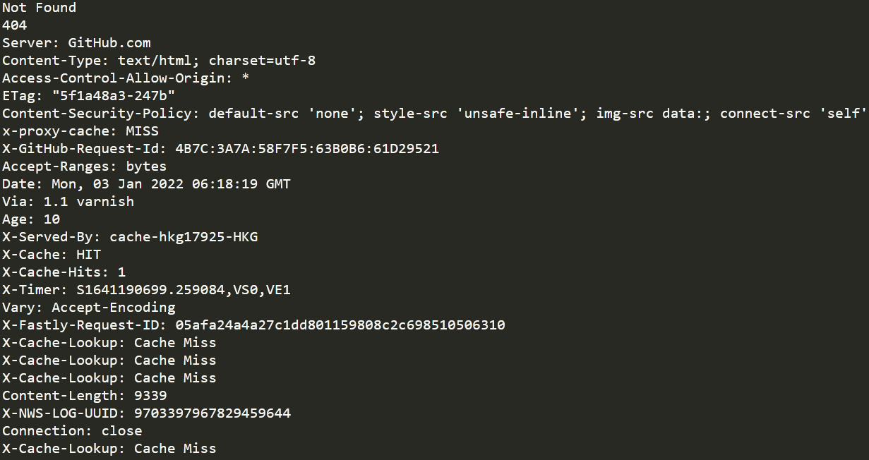Image resolution: width=869 pixels, height=460 pixels.
Task: Click the Date header line
Action: pyautogui.click(x=146, y=184)
